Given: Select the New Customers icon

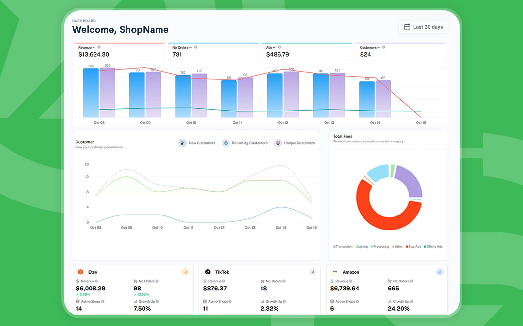Looking at the screenshot, I should click(x=182, y=143).
